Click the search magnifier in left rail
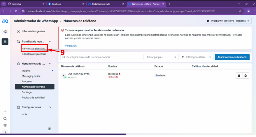The image size is (256, 137). (x=5, y=118)
